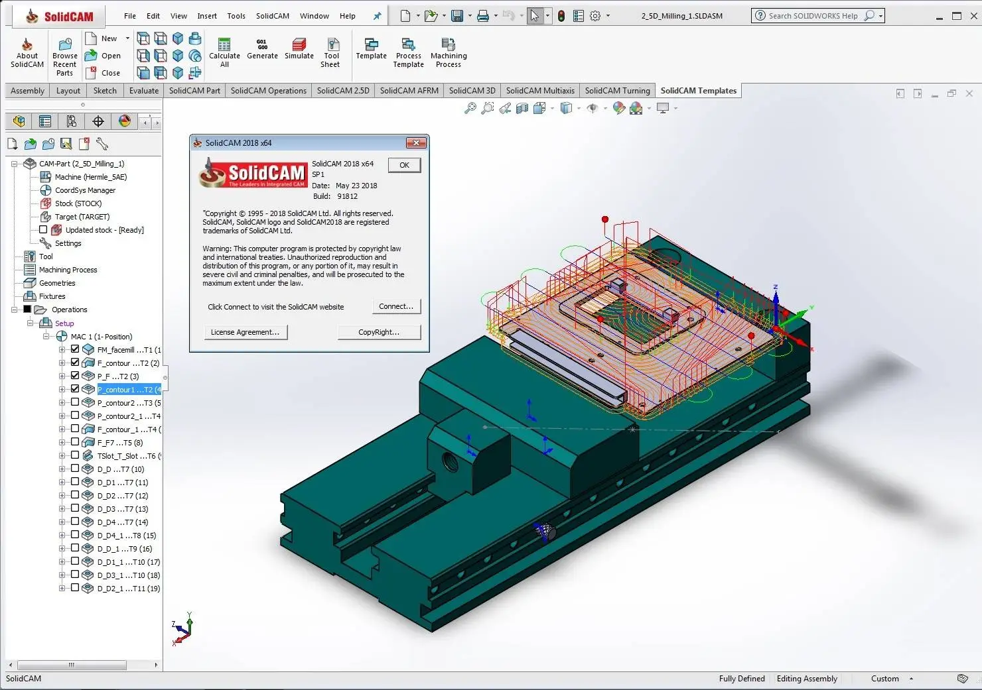This screenshot has height=690, width=982.
Task: Collapse the Setup tree node
Action: 31,323
